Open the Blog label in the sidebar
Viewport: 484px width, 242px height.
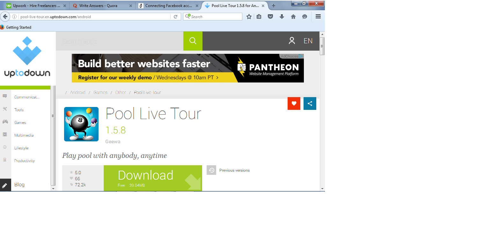pos(19,185)
